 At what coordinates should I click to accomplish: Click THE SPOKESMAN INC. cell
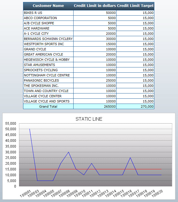tap(48, 86)
